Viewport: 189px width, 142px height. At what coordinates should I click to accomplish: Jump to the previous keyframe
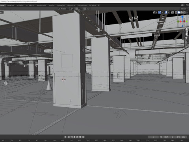tap(72, 137)
